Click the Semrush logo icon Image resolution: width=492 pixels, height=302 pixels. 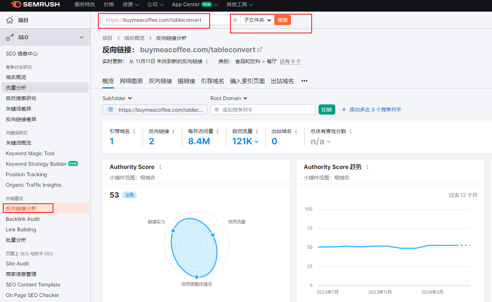pyautogui.click(x=16, y=5)
